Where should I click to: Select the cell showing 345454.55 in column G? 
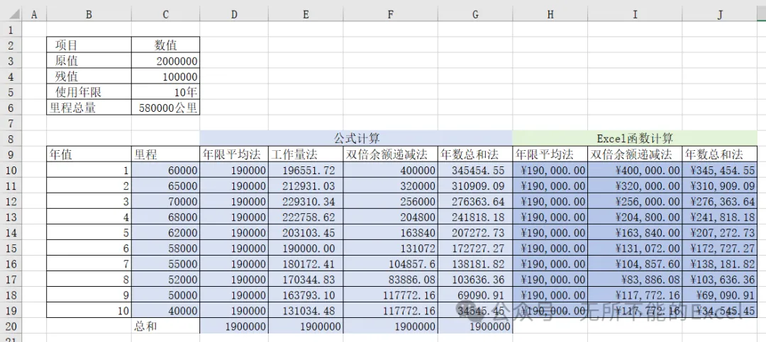pos(475,170)
